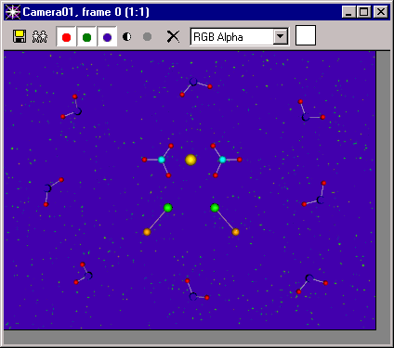Click the horizontal gray scrollbar area
Viewport: 394px width, 348px height.
point(197,338)
